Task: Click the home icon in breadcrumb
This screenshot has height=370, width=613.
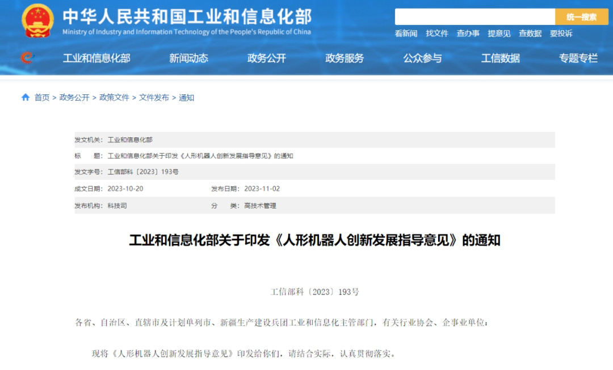Action: pyautogui.click(x=26, y=97)
